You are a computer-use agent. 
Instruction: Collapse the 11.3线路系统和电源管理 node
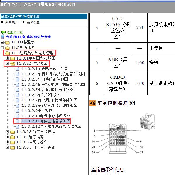[2, 53]
